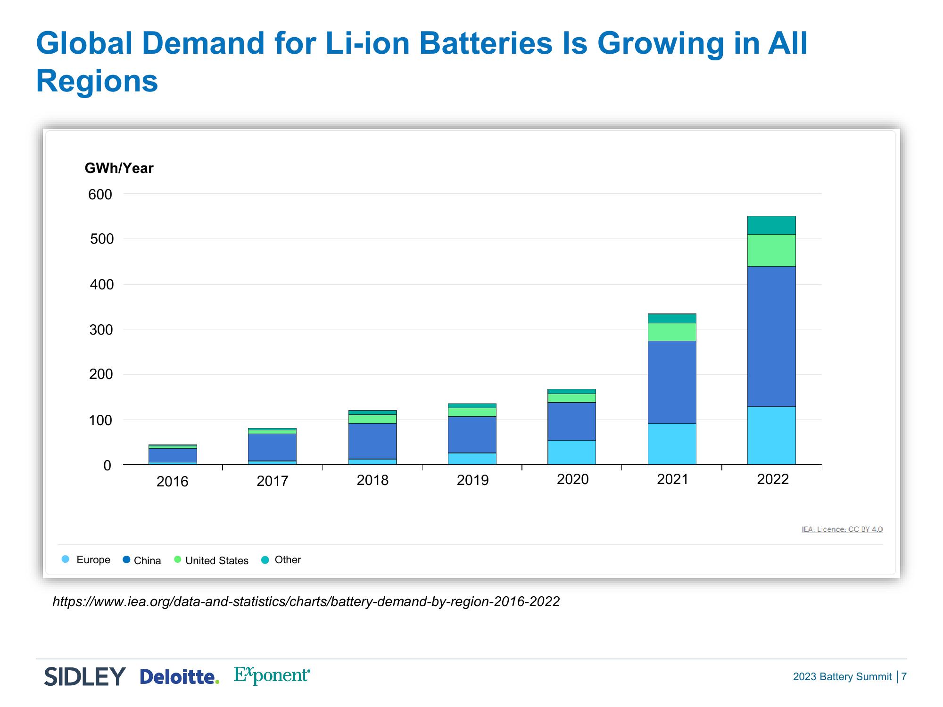Click the dark blue China legend dot

(x=126, y=559)
